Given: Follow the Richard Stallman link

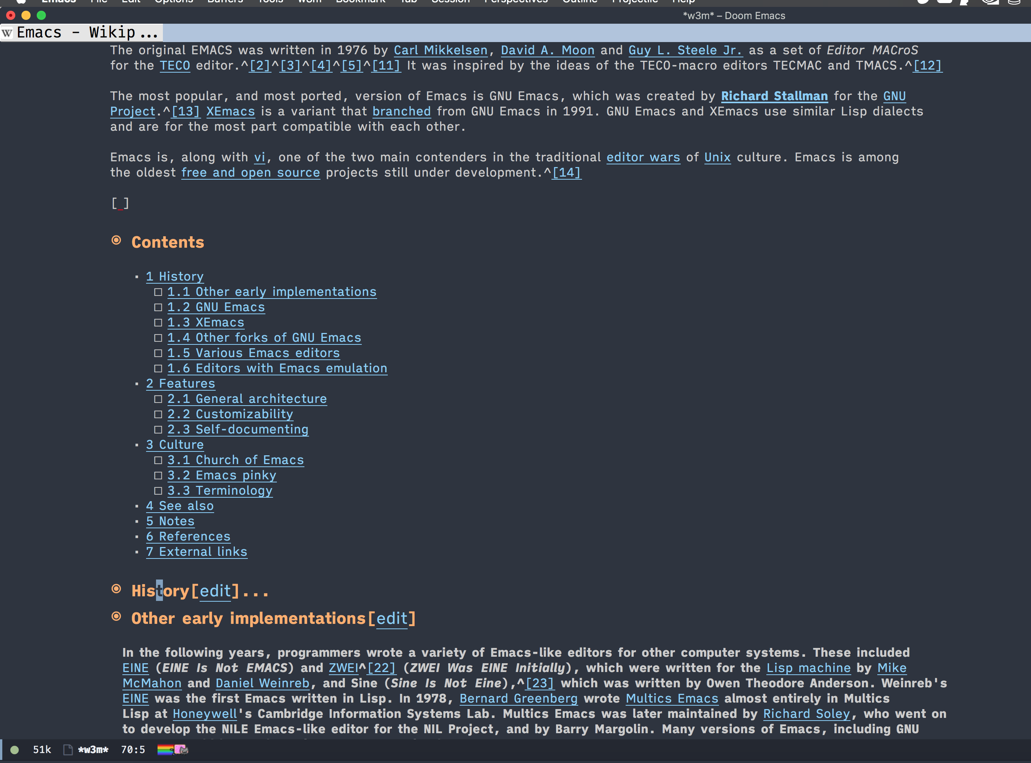Looking at the screenshot, I should (x=774, y=96).
